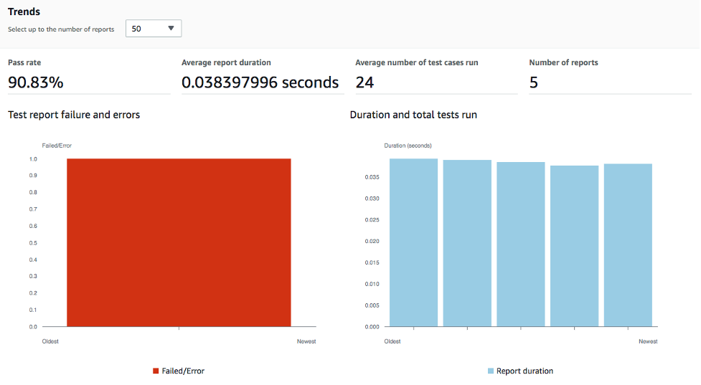Click the Test report failure and errors title
This screenshot has height=385, width=701.
tap(74, 115)
